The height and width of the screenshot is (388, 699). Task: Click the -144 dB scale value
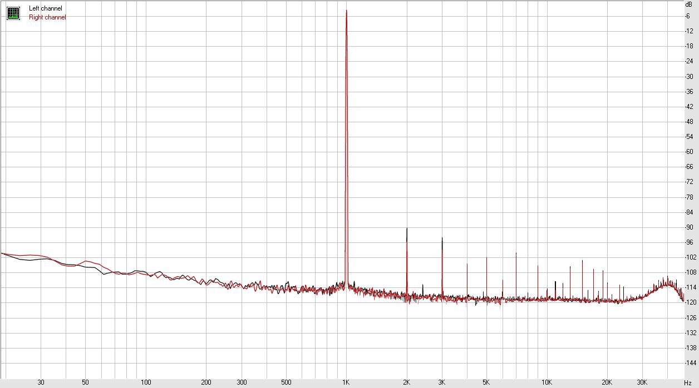tap(691, 363)
